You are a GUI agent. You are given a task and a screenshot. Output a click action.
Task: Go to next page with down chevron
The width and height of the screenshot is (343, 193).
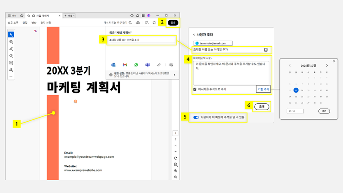click(176, 152)
